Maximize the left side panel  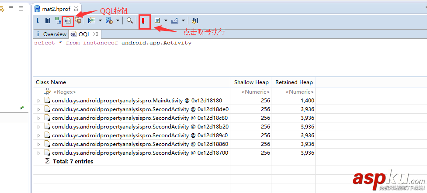(x=21, y=8)
